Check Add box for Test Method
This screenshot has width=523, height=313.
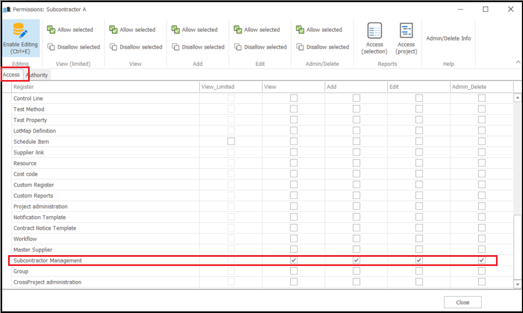(357, 109)
